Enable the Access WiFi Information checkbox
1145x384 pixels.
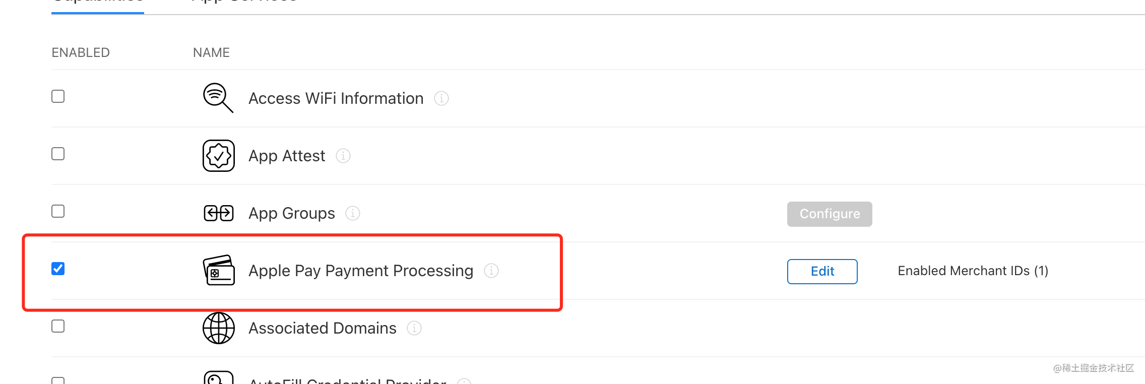(x=58, y=96)
